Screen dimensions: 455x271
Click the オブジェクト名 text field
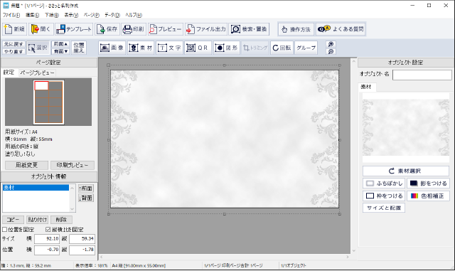(422, 75)
